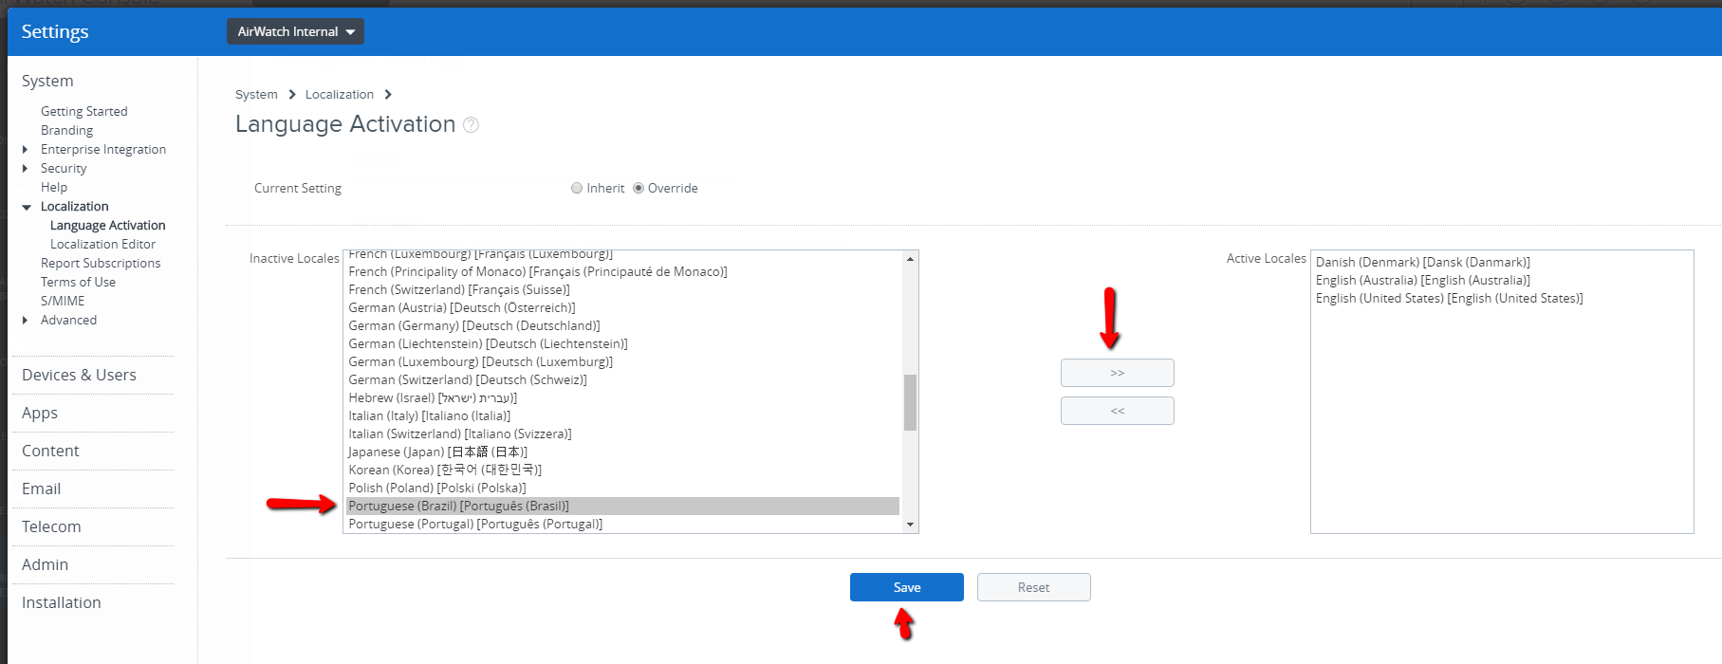Click the System breadcrumb link
Screen dimensions: 1722x664
[256, 94]
